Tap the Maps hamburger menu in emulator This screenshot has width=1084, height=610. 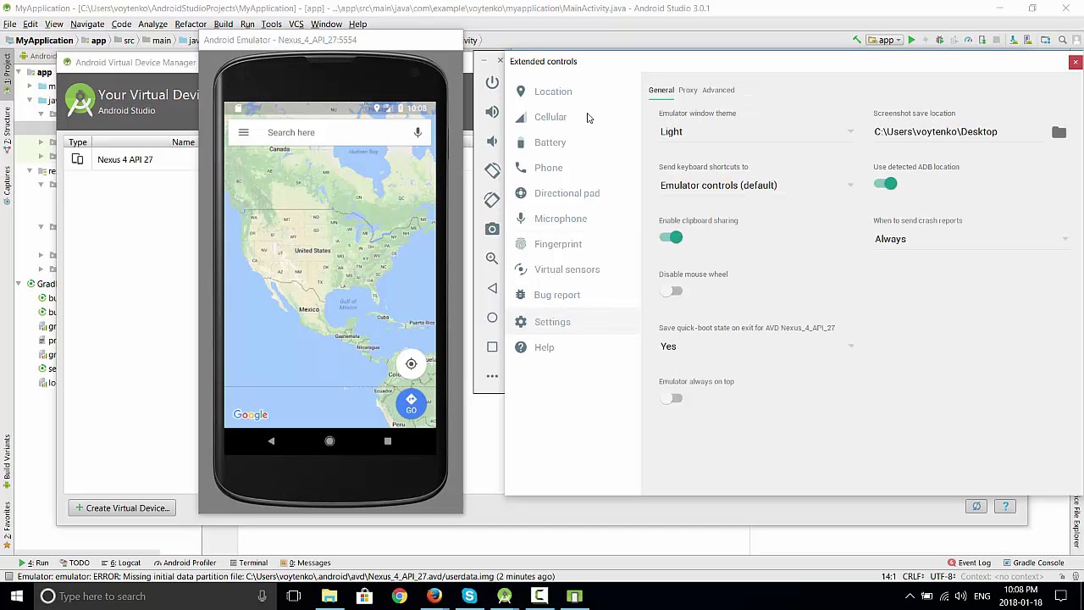click(x=243, y=132)
